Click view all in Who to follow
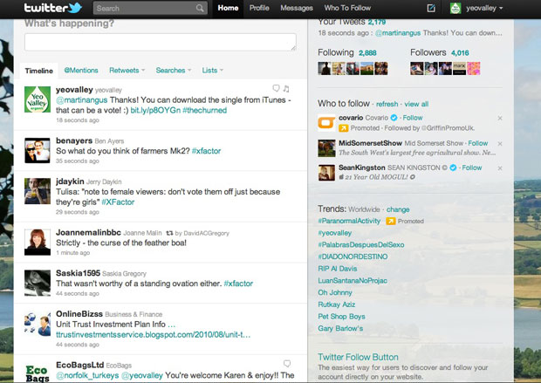 (x=416, y=104)
